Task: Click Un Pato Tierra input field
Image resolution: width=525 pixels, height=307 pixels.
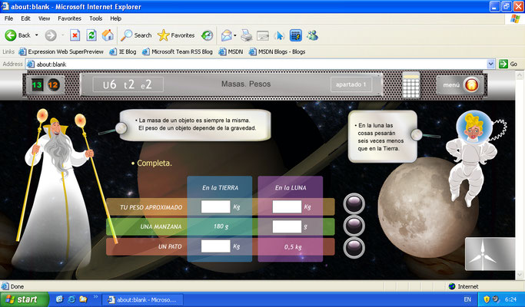Action: [x=216, y=246]
